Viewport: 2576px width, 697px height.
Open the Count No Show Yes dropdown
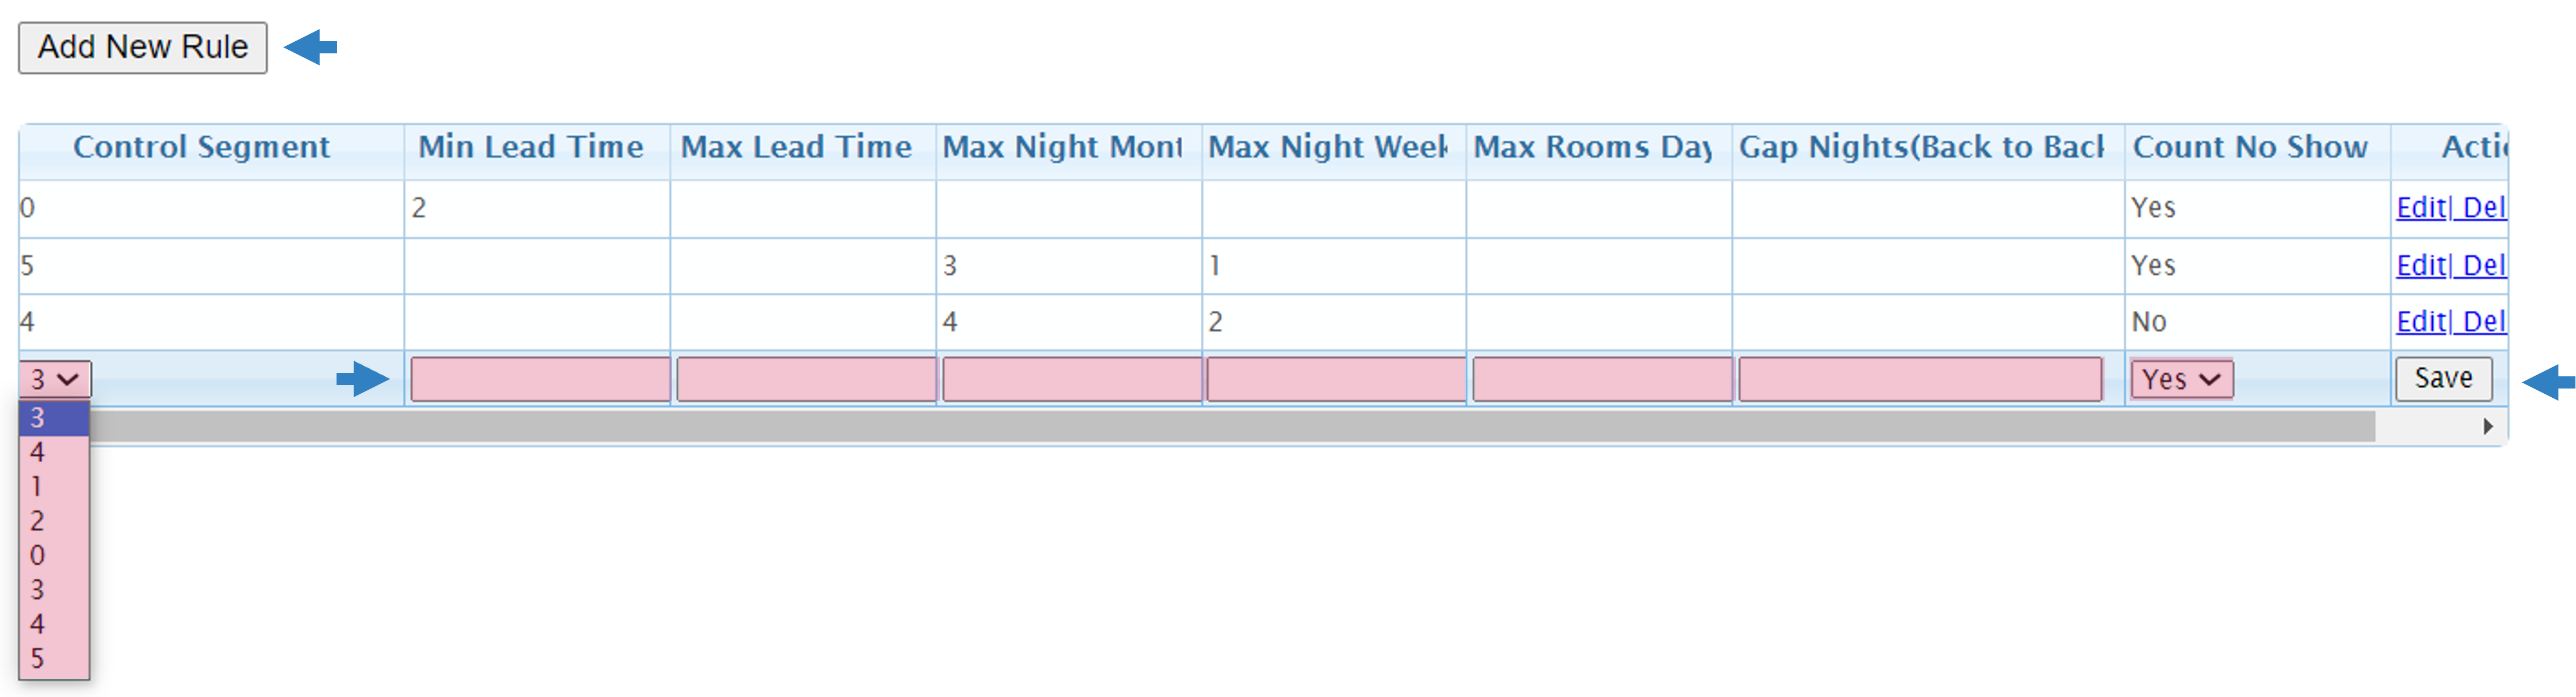point(2181,379)
